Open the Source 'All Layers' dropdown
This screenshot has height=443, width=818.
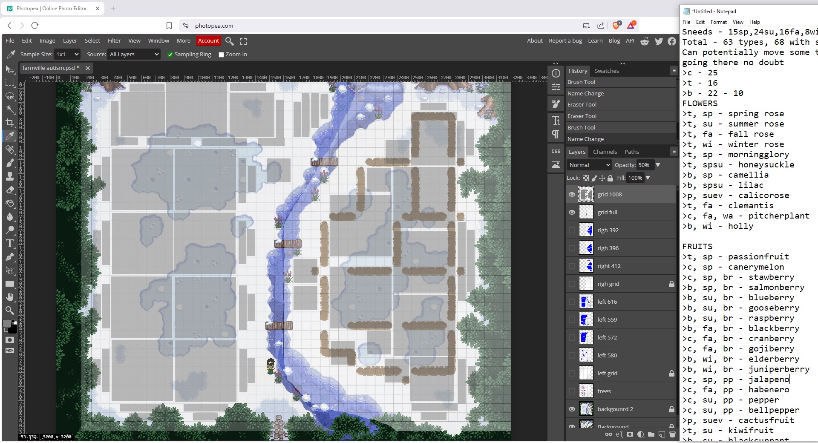coord(134,54)
